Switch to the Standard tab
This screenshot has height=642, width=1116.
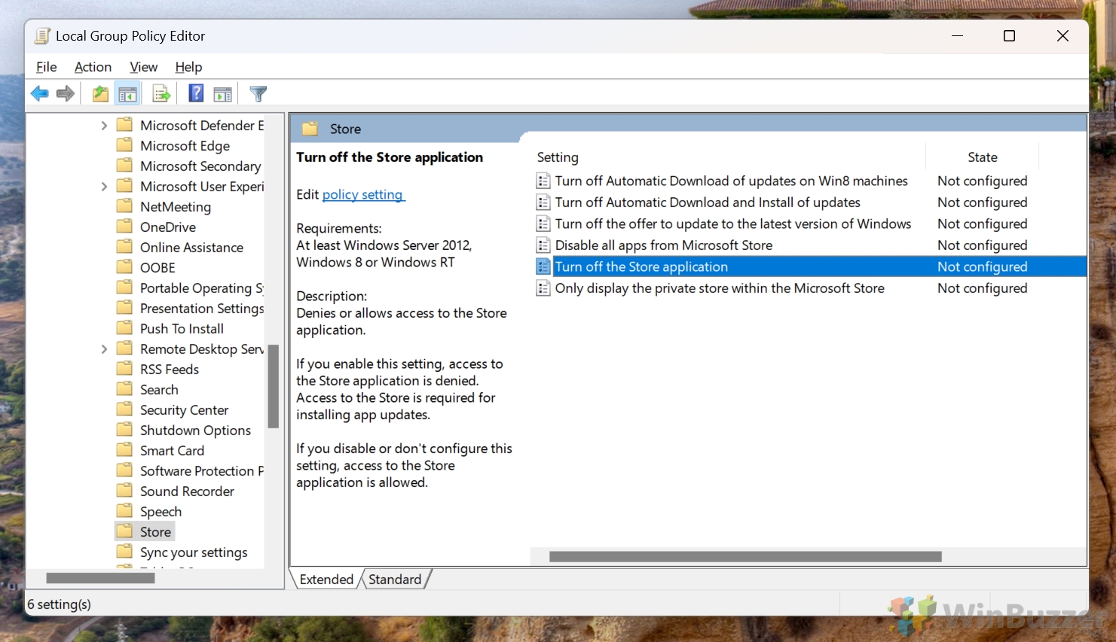click(395, 580)
